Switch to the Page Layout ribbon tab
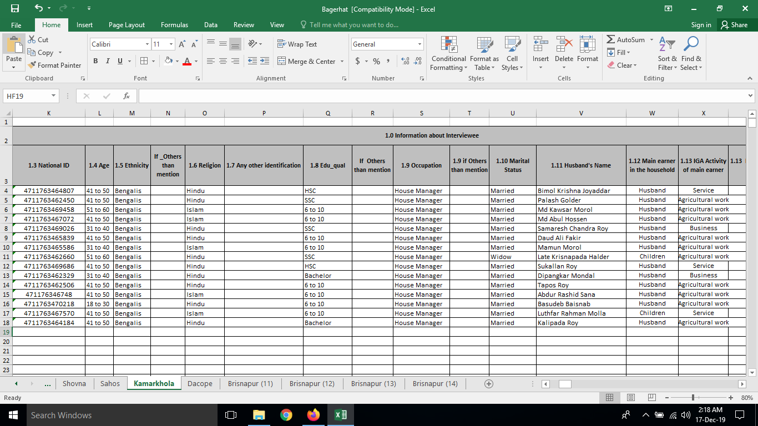This screenshot has height=426, width=758. tap(127, 25)
